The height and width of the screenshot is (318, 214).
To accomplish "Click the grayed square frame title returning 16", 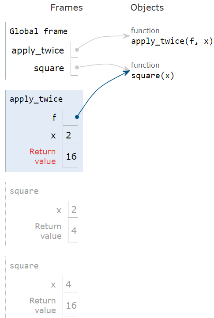I will (24, 266).
